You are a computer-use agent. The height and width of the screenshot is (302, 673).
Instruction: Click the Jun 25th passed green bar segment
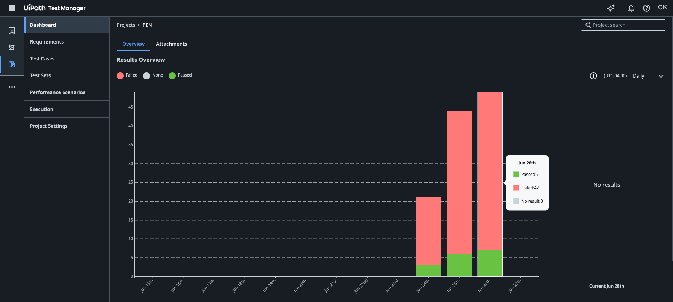(459, 265)
